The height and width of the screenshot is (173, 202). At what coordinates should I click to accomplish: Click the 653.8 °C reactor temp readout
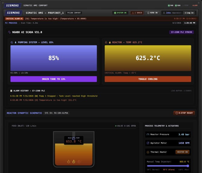click(x=74, y=141)
